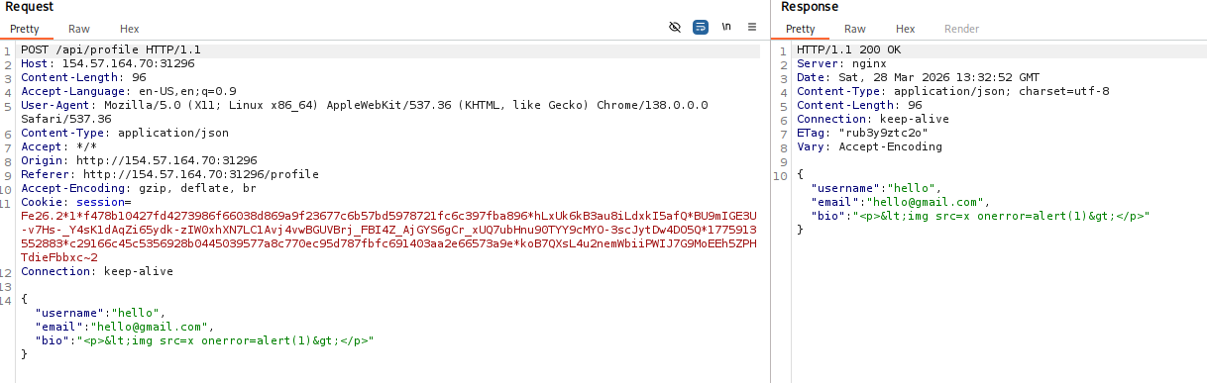This screenshot has height=383, width=1207.
Task: Click the request body "email" line
Action: pos(125,327)
